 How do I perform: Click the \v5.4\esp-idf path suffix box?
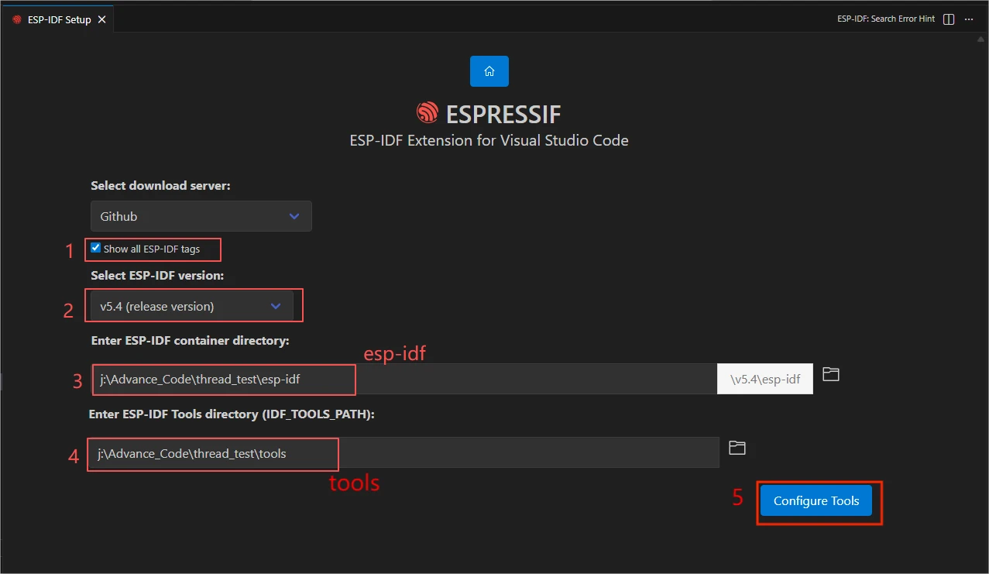[x=764, y=380]
